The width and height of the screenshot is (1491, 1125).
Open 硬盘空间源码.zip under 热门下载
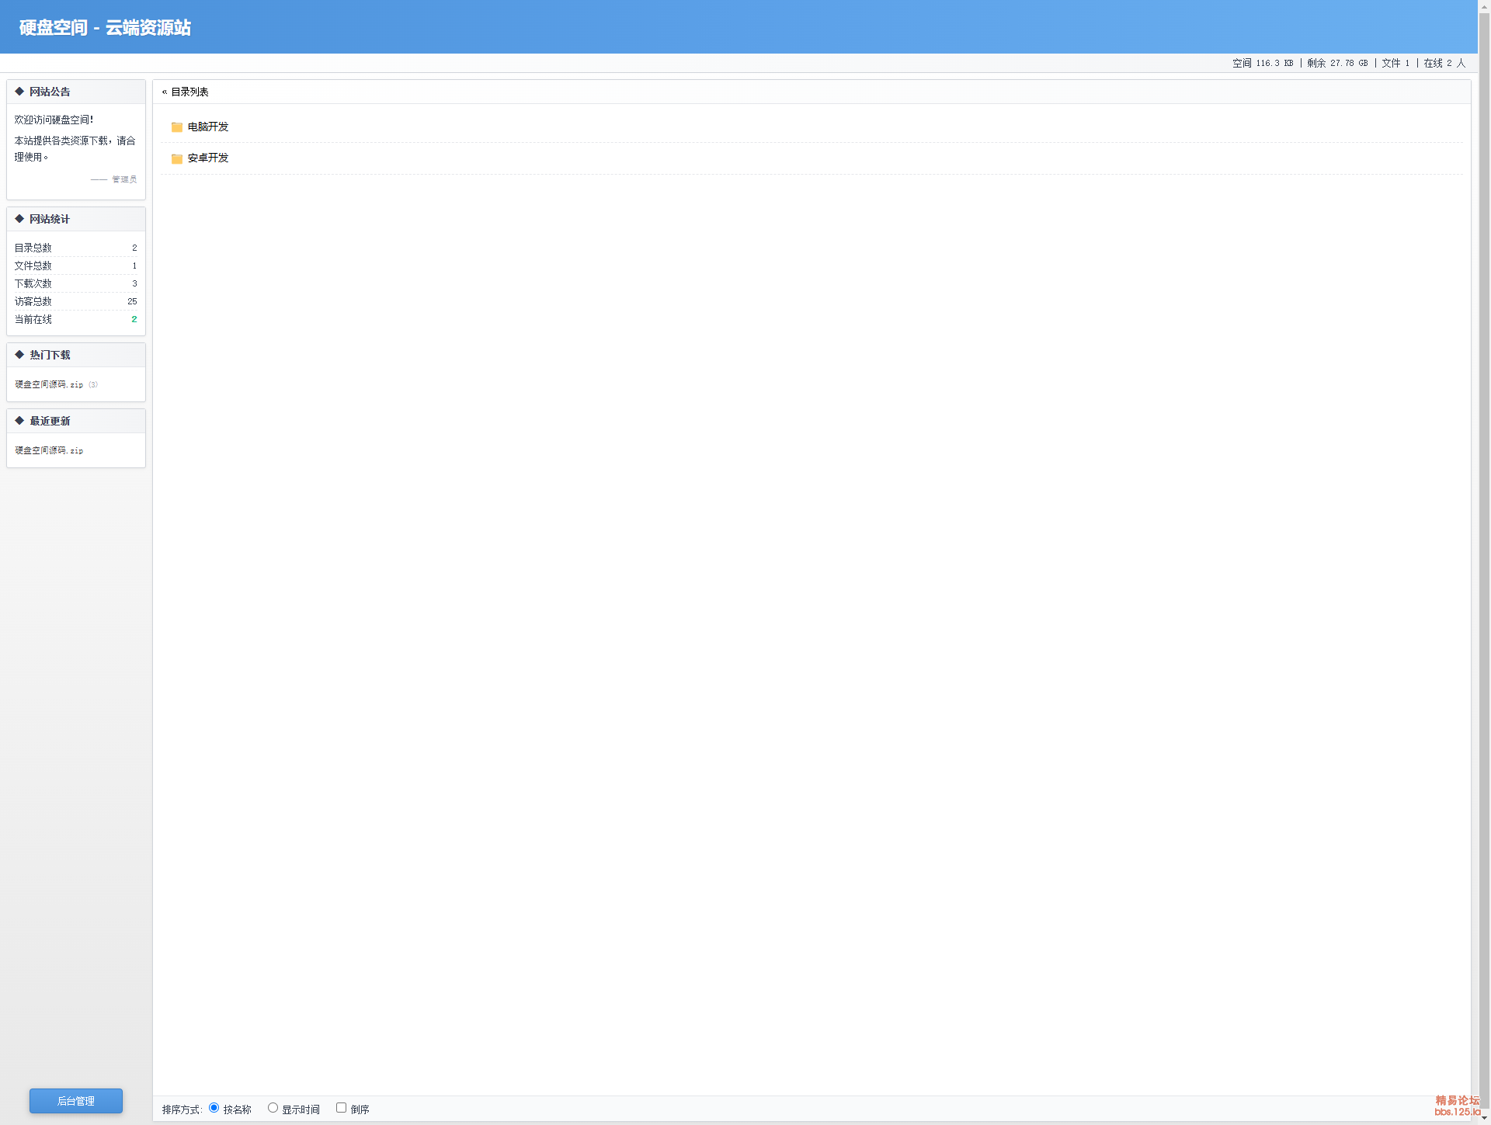coord(49,385)
